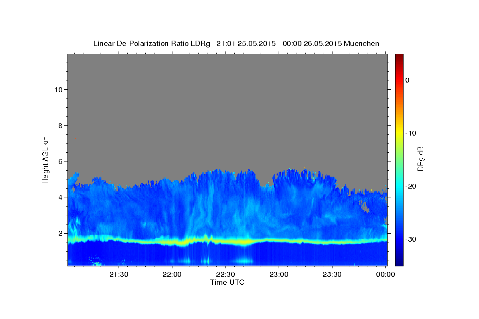
Task: Click the '21:01 25.05.2015' start time in title
Action: [245, 43]
